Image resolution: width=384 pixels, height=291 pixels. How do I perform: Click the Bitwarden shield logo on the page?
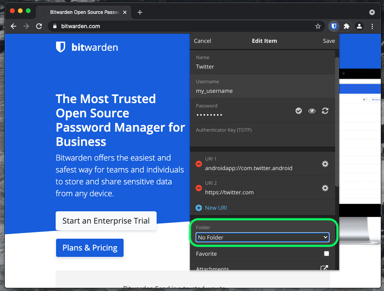coord(60,47)
